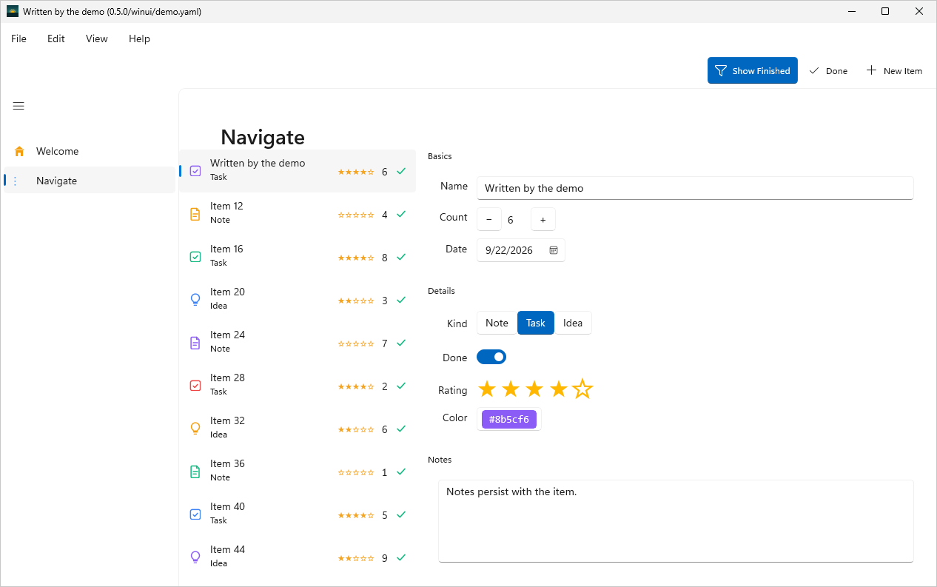937x587 pixels.
Task: Click the Item 20 lightbulb icon
Action: 195,300
